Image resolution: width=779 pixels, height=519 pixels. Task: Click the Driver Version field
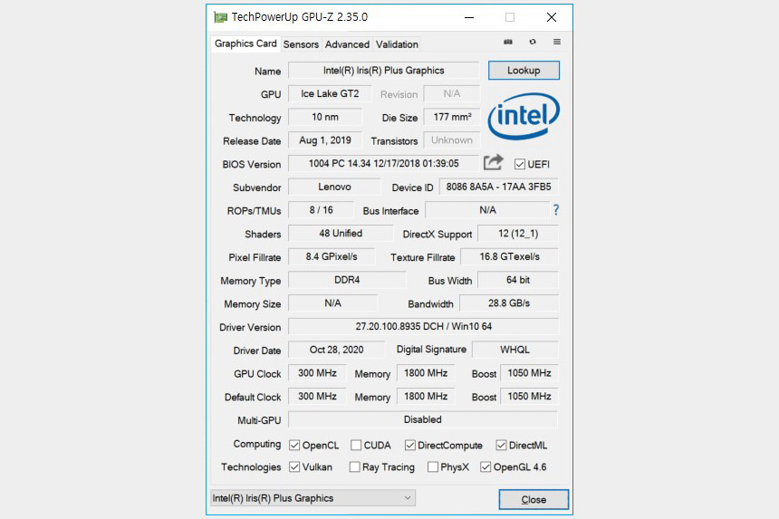point(423,326)
